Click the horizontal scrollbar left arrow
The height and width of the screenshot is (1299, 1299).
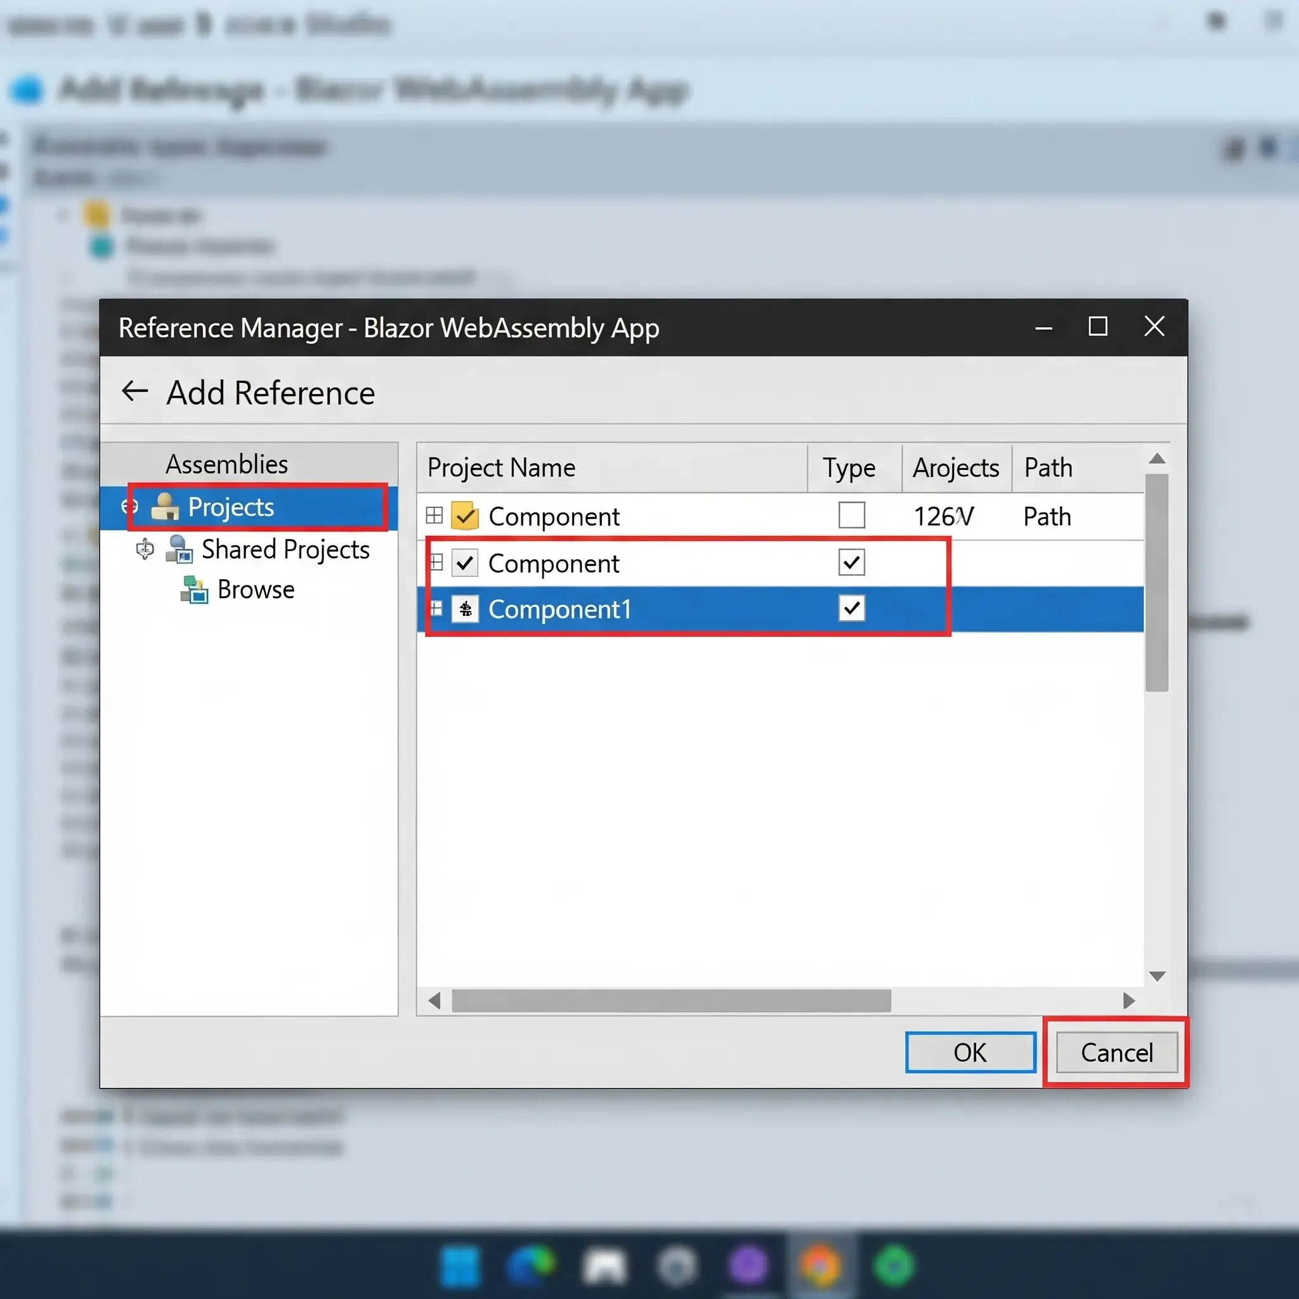pyautogui.click(x=434, y=1000)
